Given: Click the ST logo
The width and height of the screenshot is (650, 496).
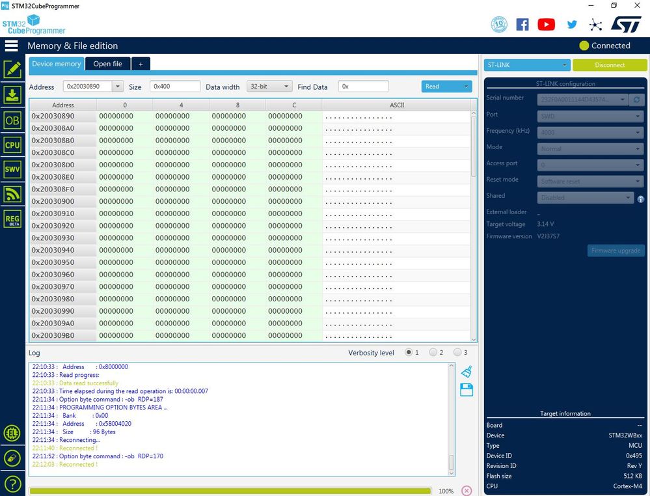Looking at the screenshot, I should [626, 25].
